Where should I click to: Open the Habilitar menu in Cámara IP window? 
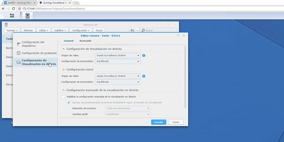60,31
